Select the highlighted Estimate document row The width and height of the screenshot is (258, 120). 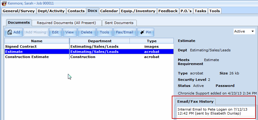(89, 52)
